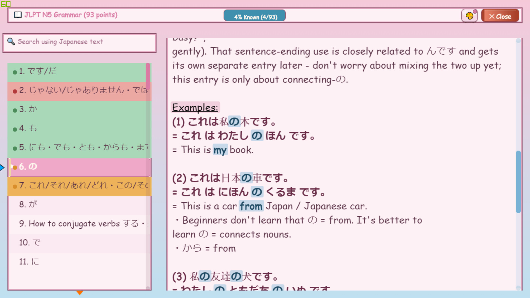The width and height of the screenshot is (530, 298).
Task: Click the highlighted word 'my'
Action: coord(220,150)
